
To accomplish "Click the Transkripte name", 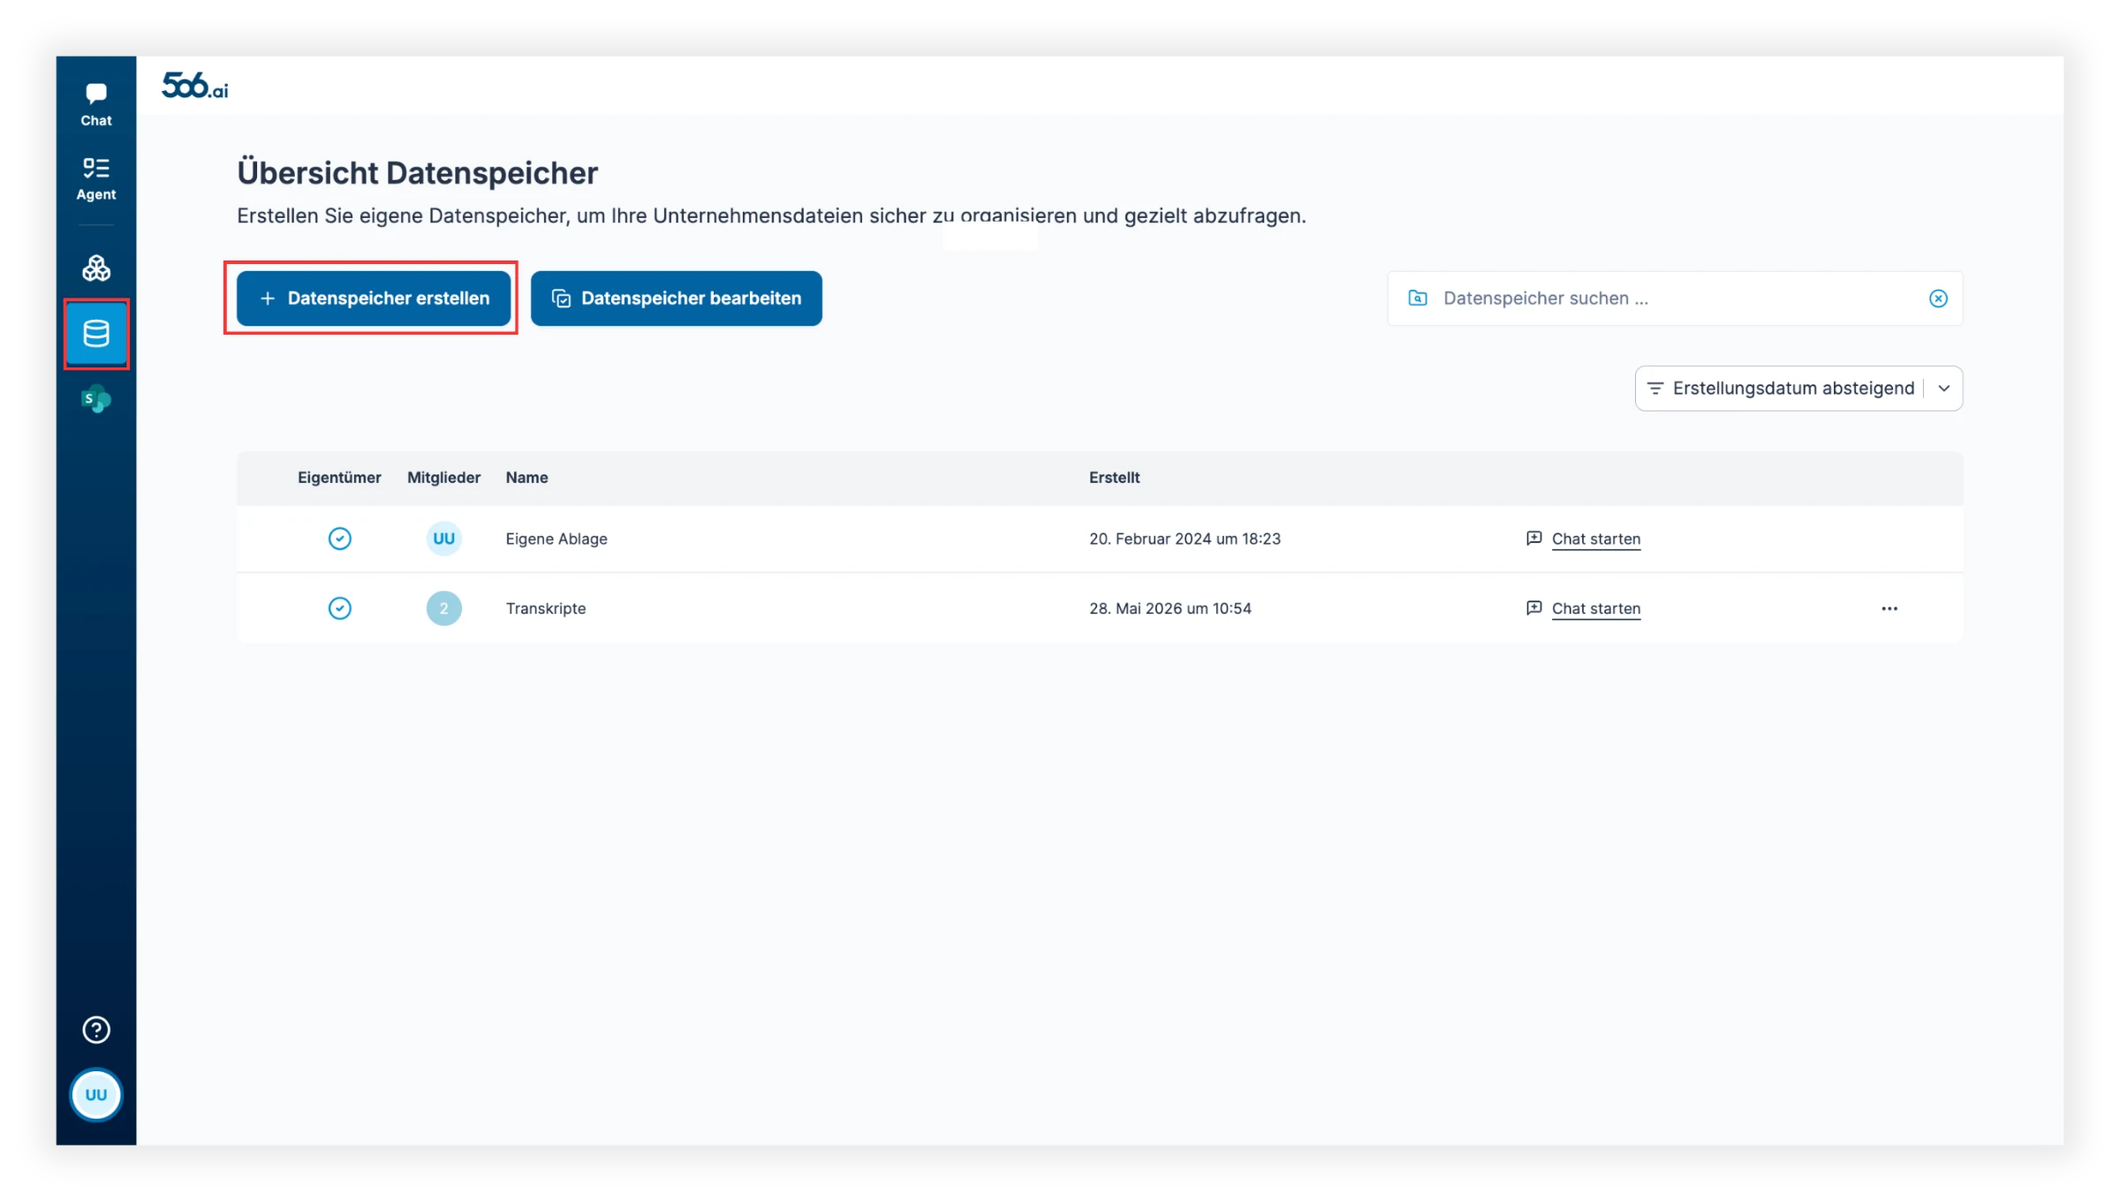I will (546, 608).
